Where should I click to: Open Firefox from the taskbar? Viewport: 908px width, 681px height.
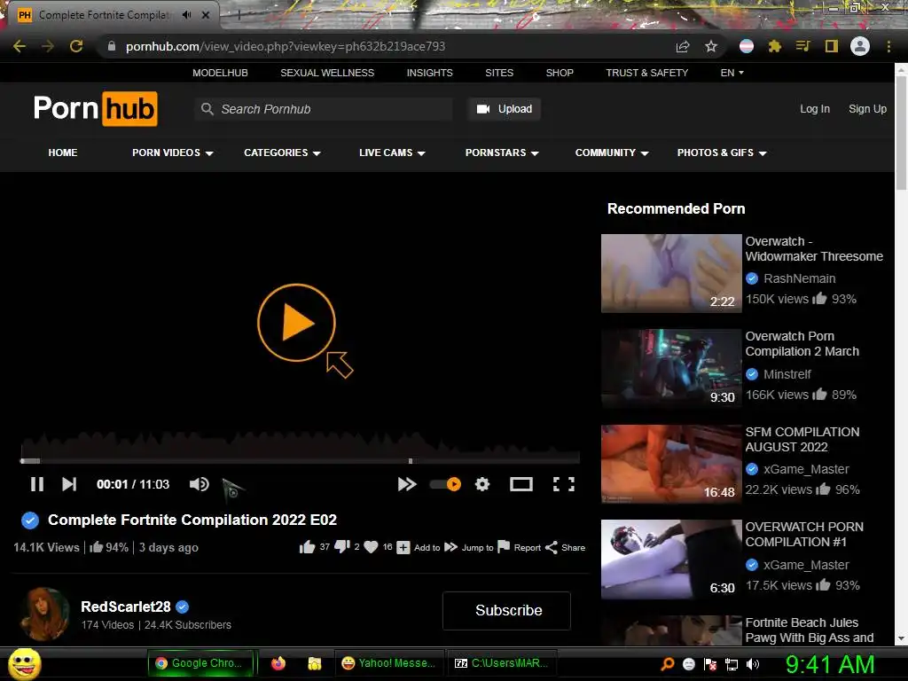[278, 663]
